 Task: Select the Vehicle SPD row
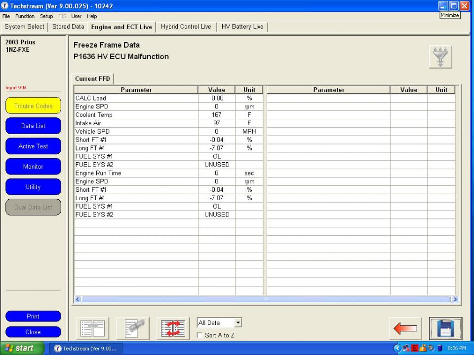coord(168,131)
